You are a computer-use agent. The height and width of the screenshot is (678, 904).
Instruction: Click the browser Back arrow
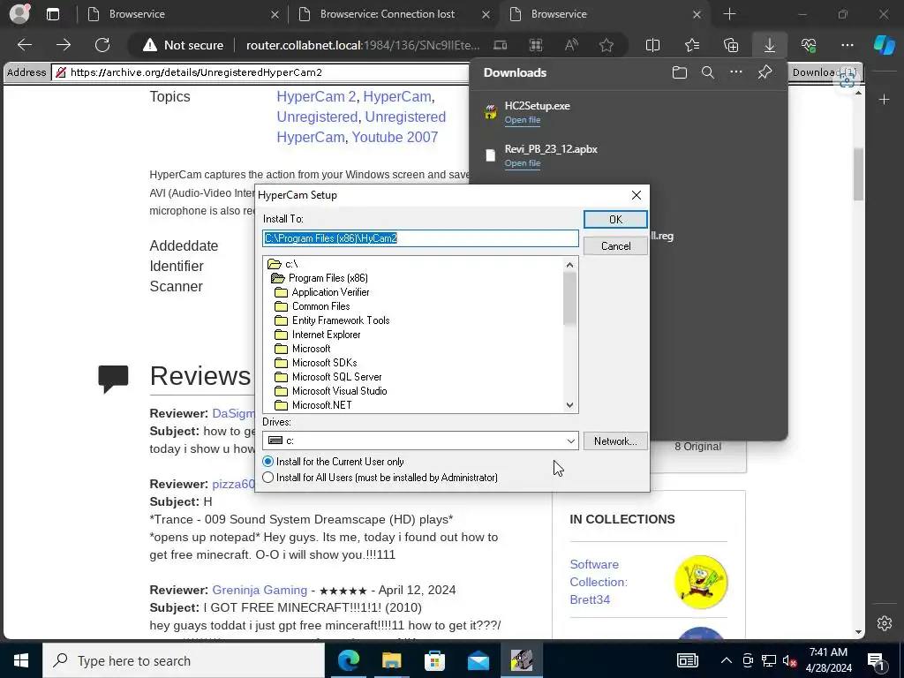25,45
